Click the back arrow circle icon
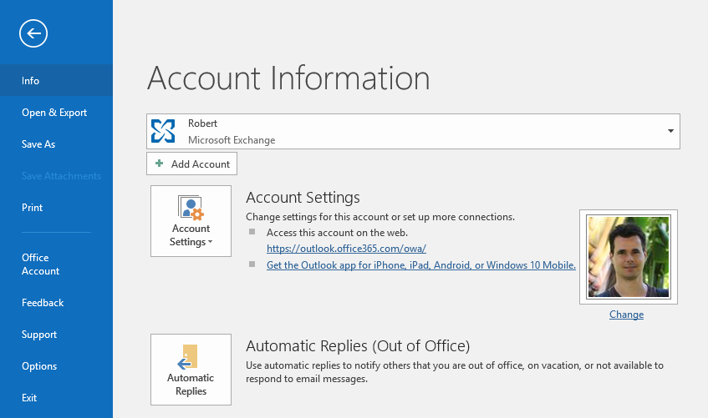Viewport: 708px width, 418px height. [x=34, y=33]
